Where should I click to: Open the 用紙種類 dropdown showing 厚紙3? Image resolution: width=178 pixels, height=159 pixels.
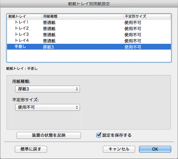[47, 89]
